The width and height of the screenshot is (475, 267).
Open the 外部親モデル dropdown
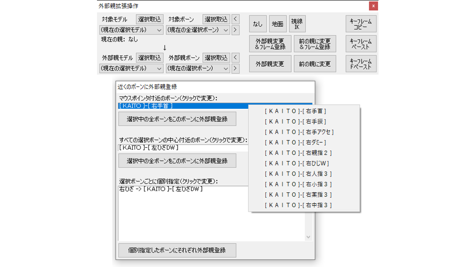(x=132, y=68)
